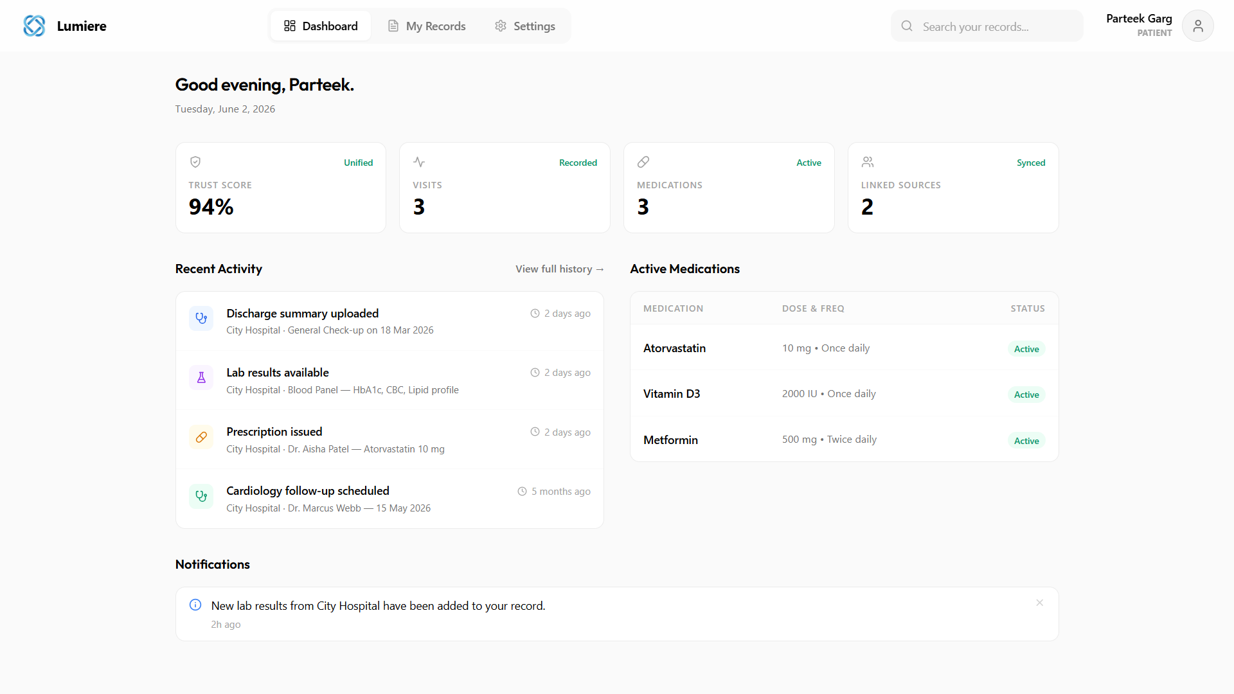Click the Unified status label
The image size is (1234, 694).
coord(358,163)
